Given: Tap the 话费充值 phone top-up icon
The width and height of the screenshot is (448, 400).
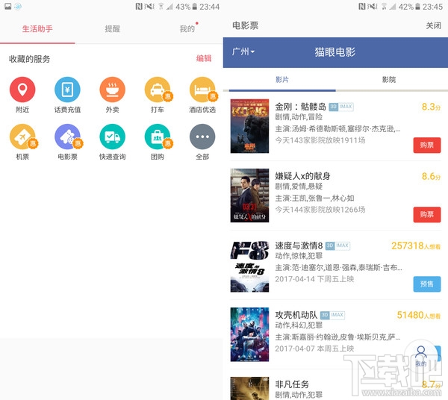Looking at the screenshot, I should pos(67,90).
